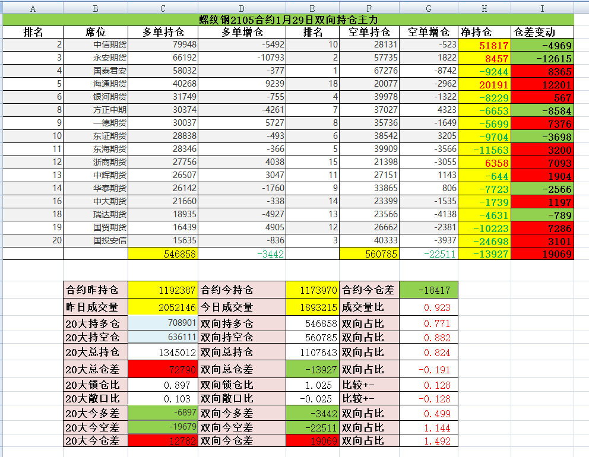Select the 东证期货 cell
The width and height of the screenshot is (589, 457).
(x=96, y=136)
